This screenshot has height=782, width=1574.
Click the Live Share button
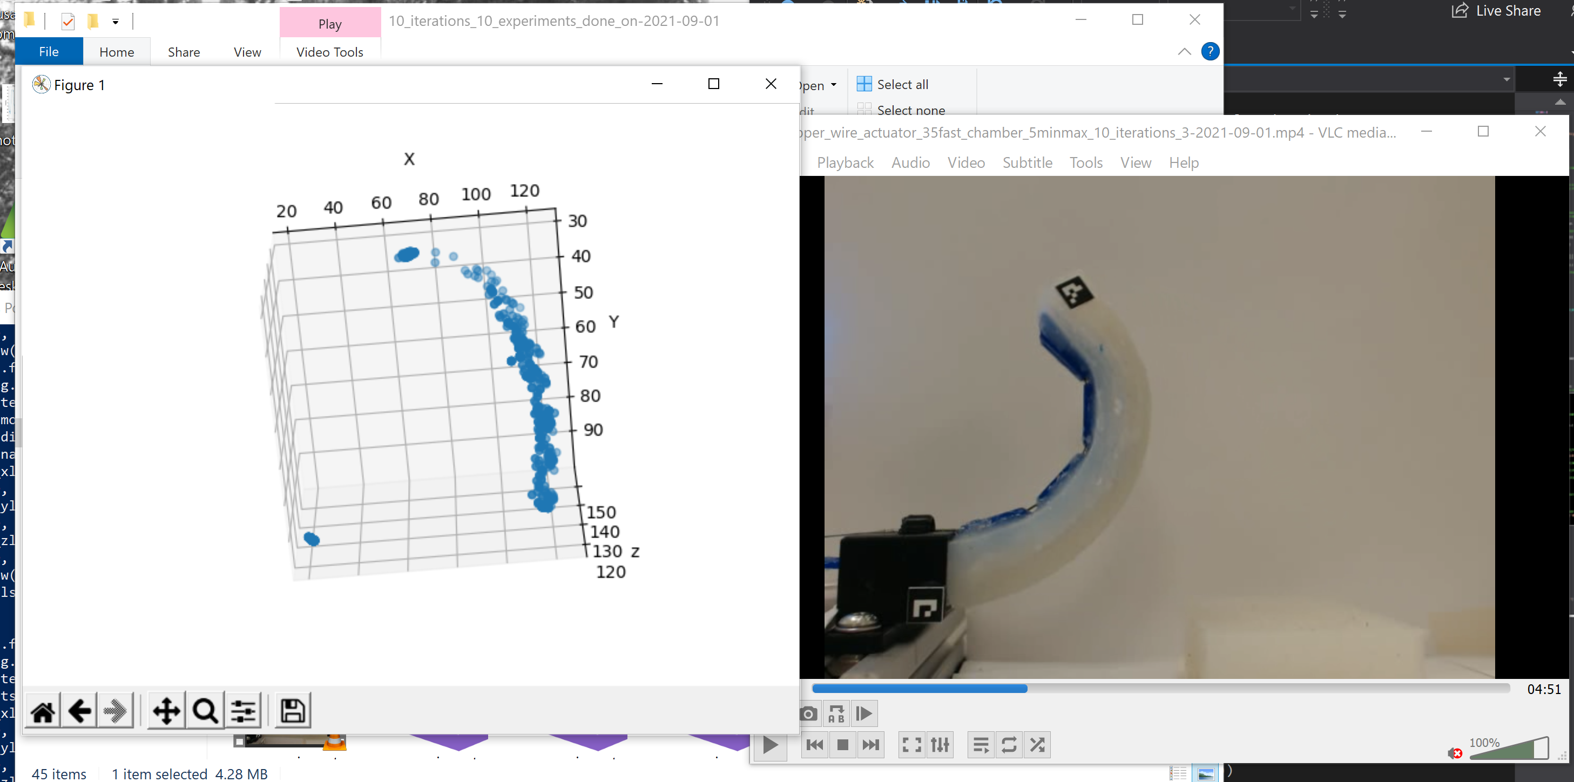[1496, 10]
